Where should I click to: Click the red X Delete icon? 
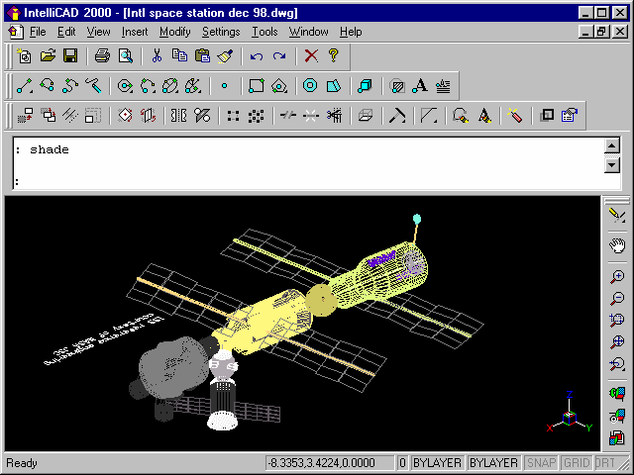pyautogui.click(x=311, y=56)
